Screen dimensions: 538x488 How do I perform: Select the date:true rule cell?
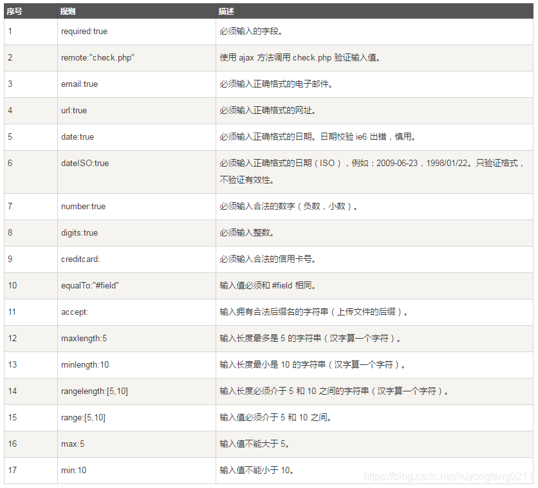(136, 137)
